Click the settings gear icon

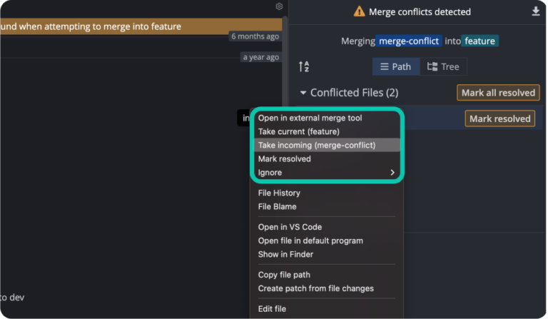pos(279,6)
